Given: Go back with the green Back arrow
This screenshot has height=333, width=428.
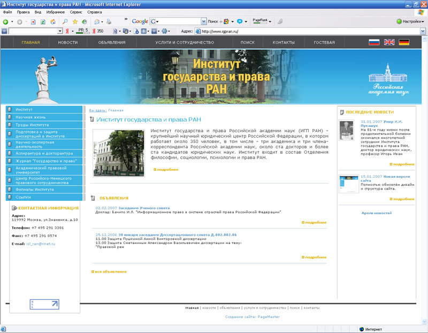Looking at the screenshot, I should pyautogui.click(x=5, y=22).
